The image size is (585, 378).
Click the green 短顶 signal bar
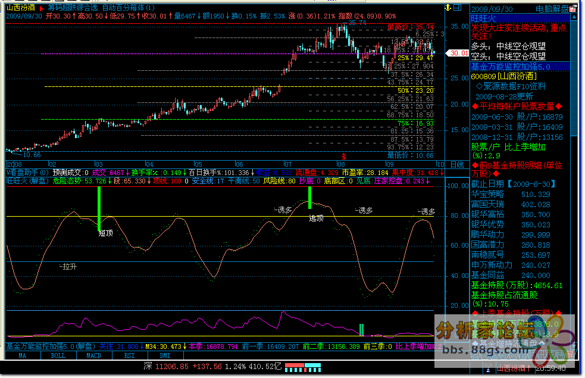pos(99,208)
